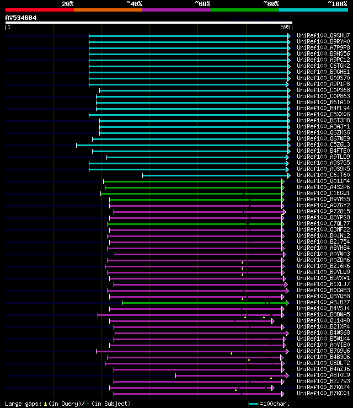Click the cyan alignment bar for C5XX06
353x408 pixels.
click(190, 115)
